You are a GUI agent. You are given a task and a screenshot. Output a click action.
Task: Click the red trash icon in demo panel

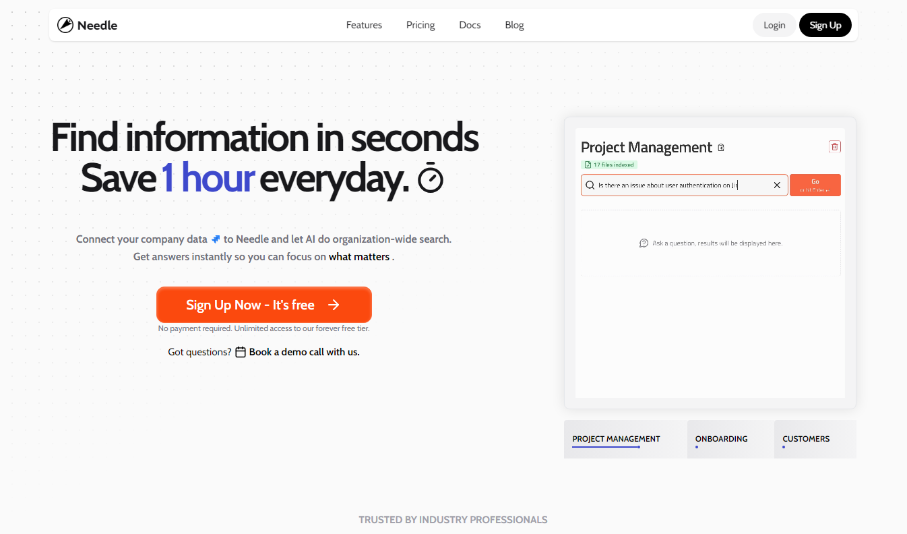pos(834,147)
